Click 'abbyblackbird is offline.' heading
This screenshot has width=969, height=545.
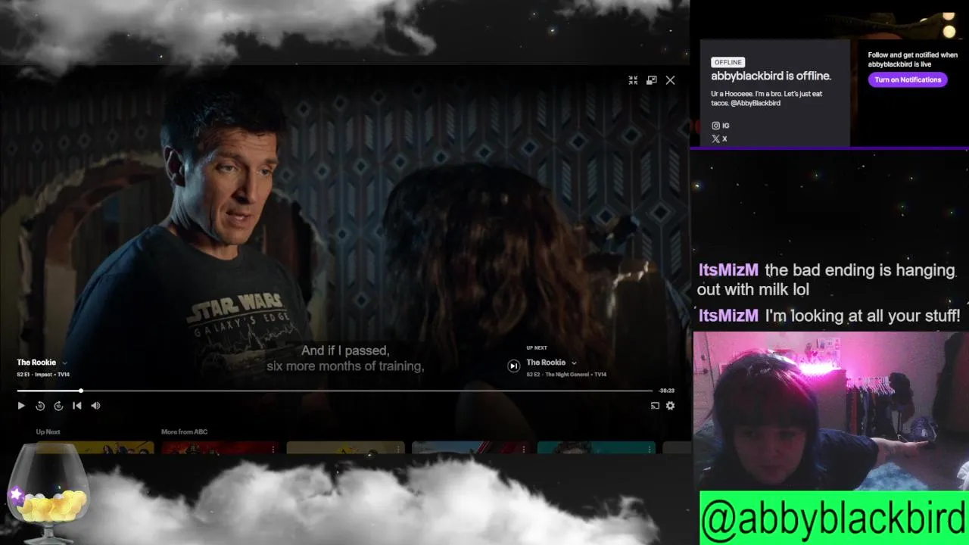coord(771,76)
